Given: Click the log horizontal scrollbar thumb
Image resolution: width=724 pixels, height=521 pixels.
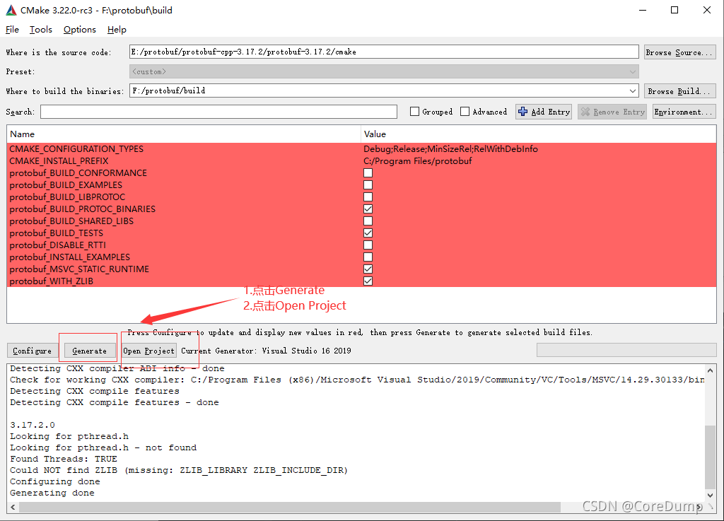Looking at the screenshot, I should point(290,507).
